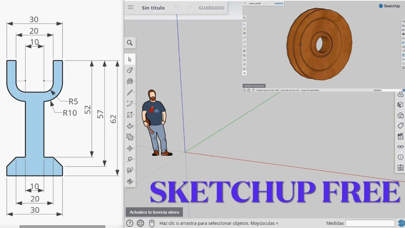Open the Model Info panel icon
This screenshot has width=405, height=228.
coord(401,157)
